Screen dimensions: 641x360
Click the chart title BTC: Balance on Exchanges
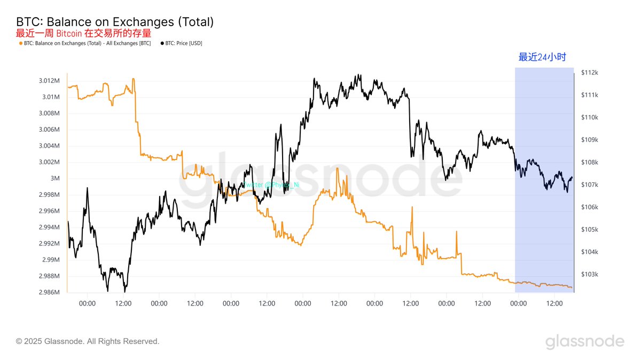coord(115,22)
